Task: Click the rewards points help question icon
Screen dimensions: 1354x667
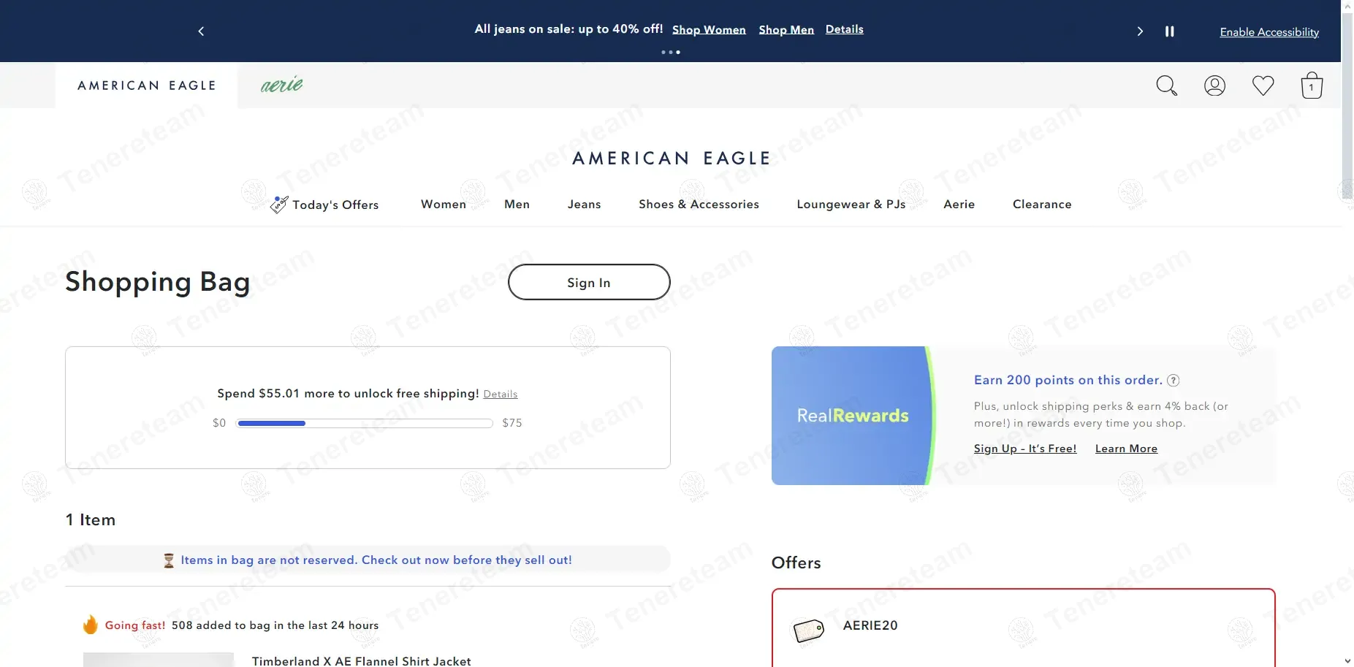Action: pos(1174,380)
